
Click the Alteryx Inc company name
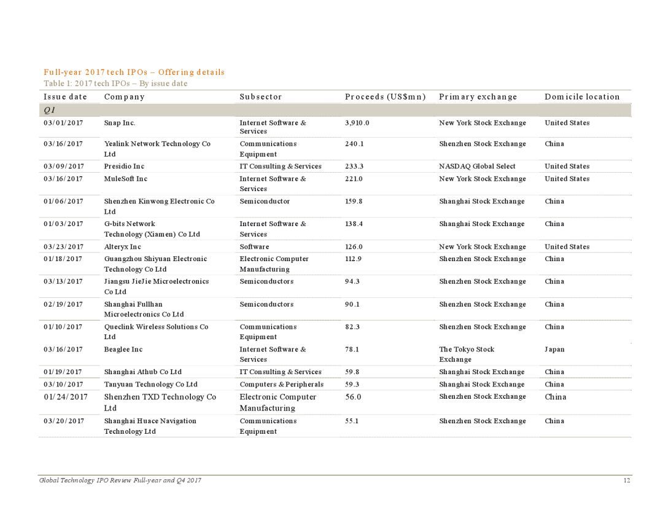point(123,247)
